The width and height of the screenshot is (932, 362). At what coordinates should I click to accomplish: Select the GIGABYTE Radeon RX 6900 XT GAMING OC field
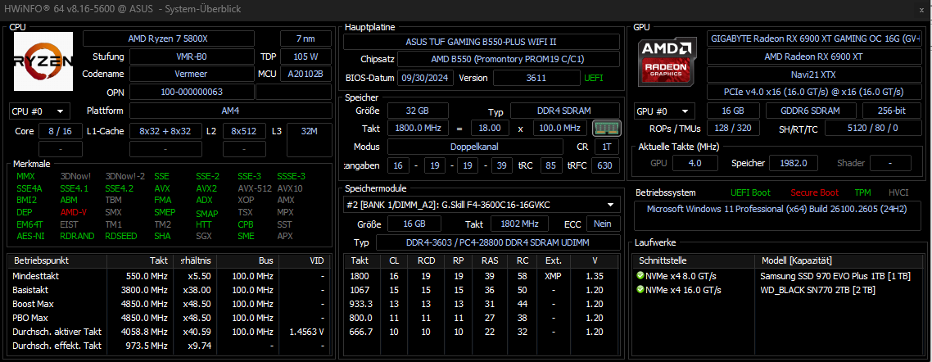coord(814,38)
